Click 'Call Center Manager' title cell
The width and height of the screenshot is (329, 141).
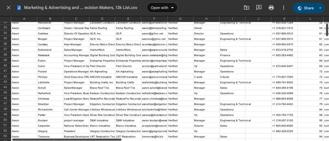(76, 110)
